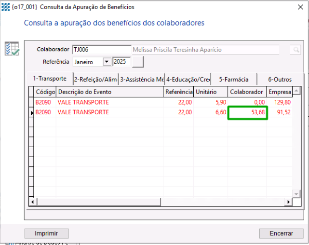Click vertical scrollbar down arrow in grid
This screenshot has height=245, width=309.
click(x=297, y=193)
